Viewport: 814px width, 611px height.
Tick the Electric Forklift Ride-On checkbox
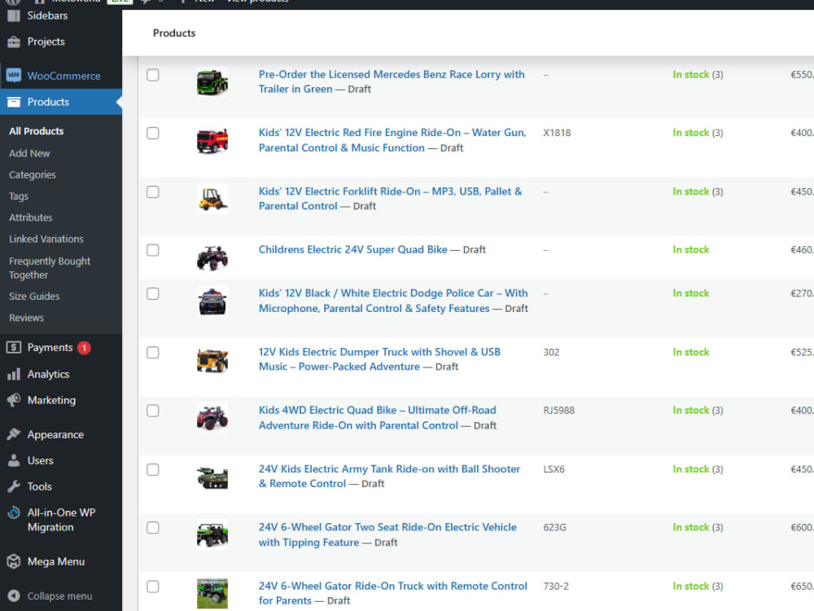pos(153,191)
